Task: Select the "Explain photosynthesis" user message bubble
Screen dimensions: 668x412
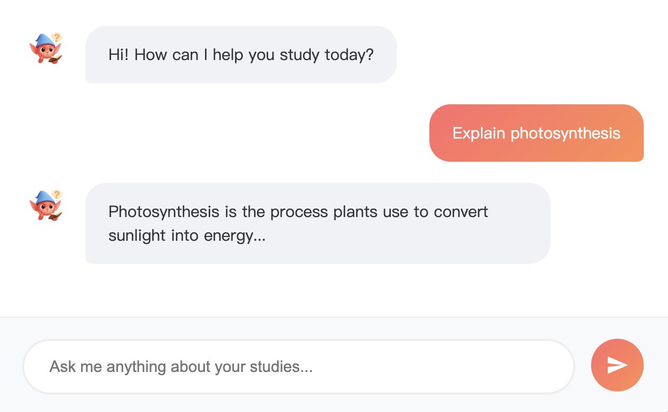Action: point(536,133)
